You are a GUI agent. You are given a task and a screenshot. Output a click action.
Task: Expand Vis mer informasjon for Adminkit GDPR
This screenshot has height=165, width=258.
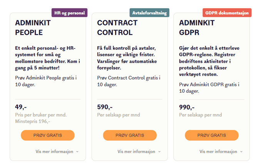tap(218, 152)
